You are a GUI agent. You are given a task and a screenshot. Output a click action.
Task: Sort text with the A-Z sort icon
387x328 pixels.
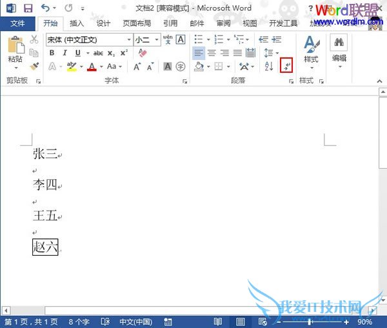click(x=269, y=66)
